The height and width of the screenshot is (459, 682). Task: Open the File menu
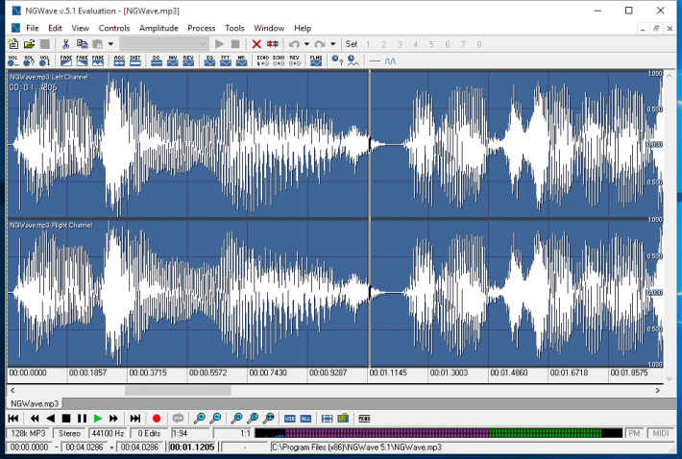point(33,28)
